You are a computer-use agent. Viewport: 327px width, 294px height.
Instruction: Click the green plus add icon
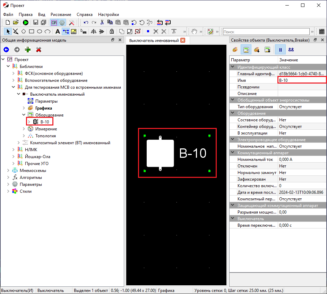click(27, 50)
